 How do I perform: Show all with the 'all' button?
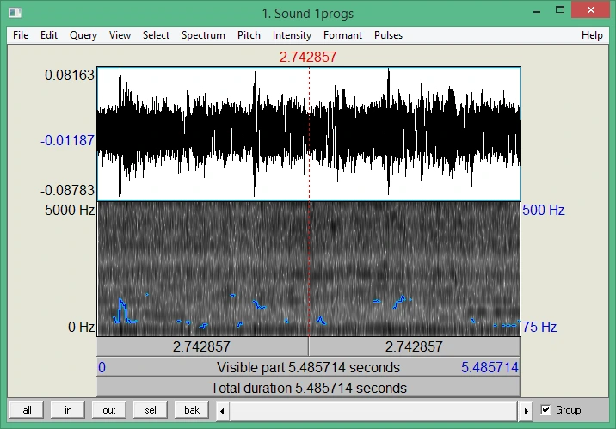click(27, 410)
